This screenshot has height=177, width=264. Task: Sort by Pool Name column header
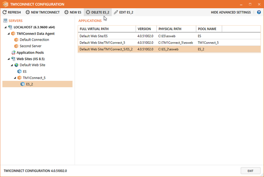pos(209,29)
